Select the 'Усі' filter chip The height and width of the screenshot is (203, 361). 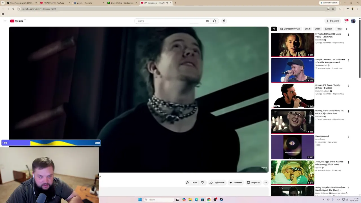274,29
